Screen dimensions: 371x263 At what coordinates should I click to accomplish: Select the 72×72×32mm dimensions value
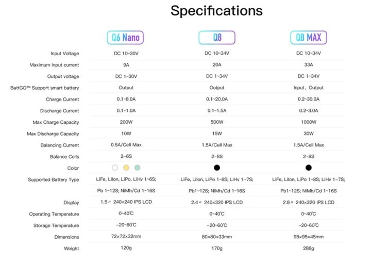point(126,237)
